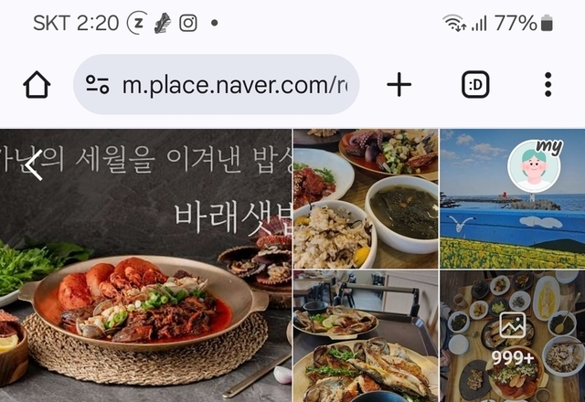Tap the gallery image icon above 999+
This screenshot has height=402, width=585.
point(513,325)
